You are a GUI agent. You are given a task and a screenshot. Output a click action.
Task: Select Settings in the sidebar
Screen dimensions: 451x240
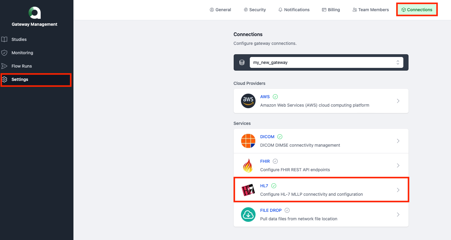click(x=36, y=79)
